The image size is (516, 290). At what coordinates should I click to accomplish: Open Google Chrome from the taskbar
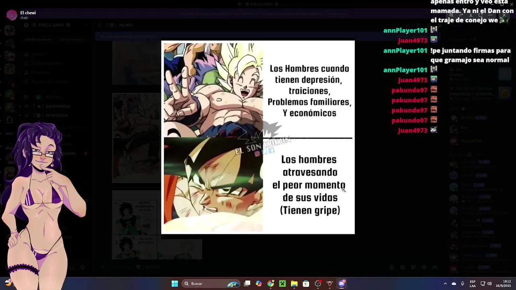tap(270, 284)
